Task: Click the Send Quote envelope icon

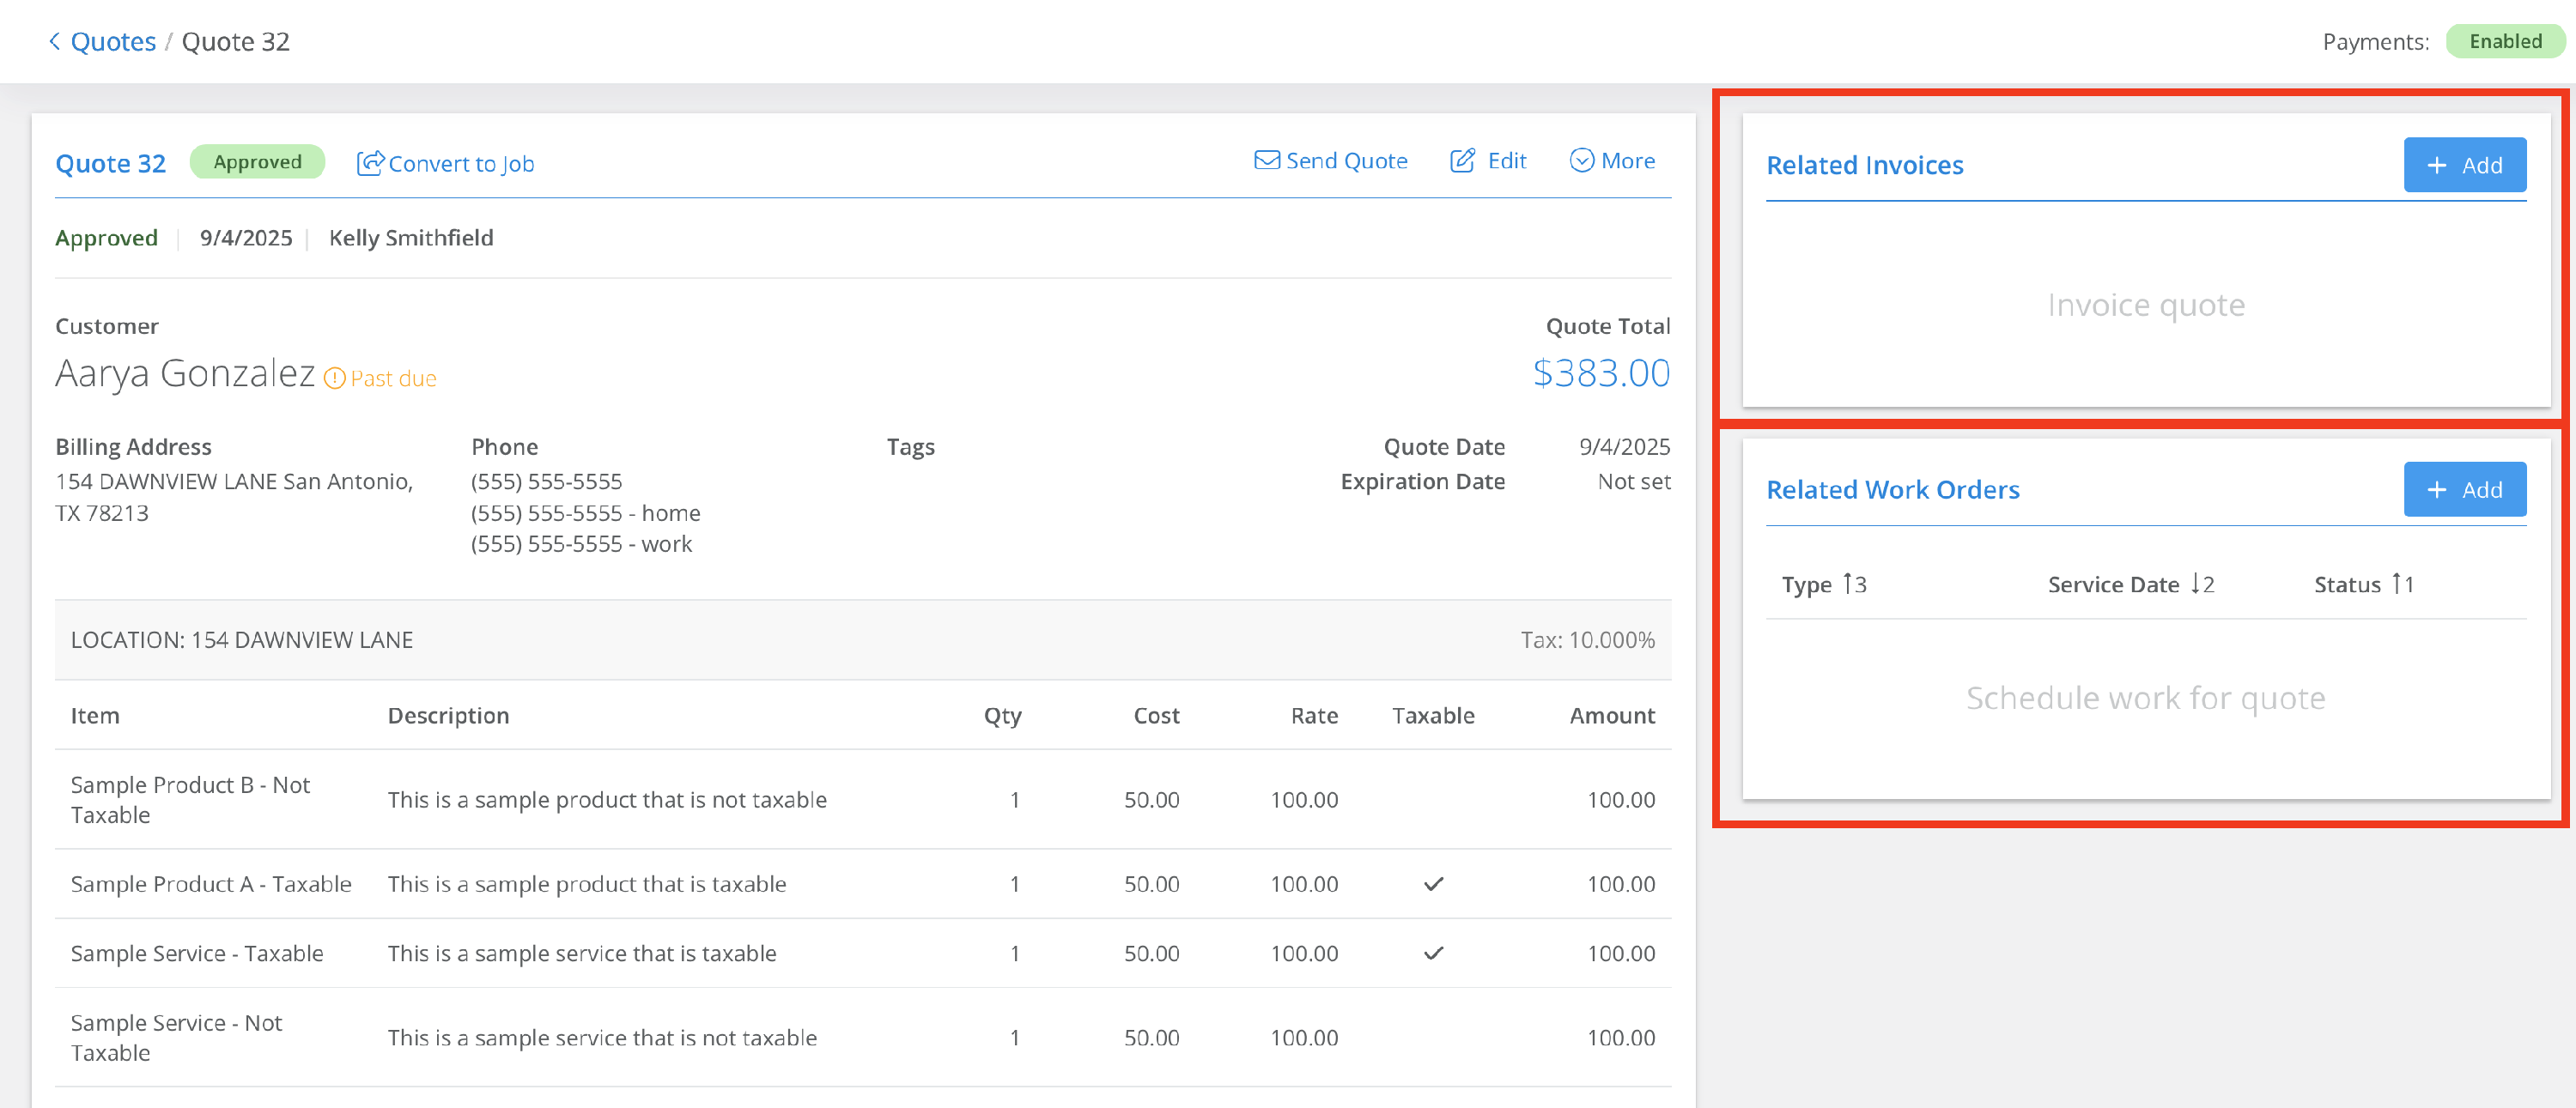Action: pos(1266,160)
